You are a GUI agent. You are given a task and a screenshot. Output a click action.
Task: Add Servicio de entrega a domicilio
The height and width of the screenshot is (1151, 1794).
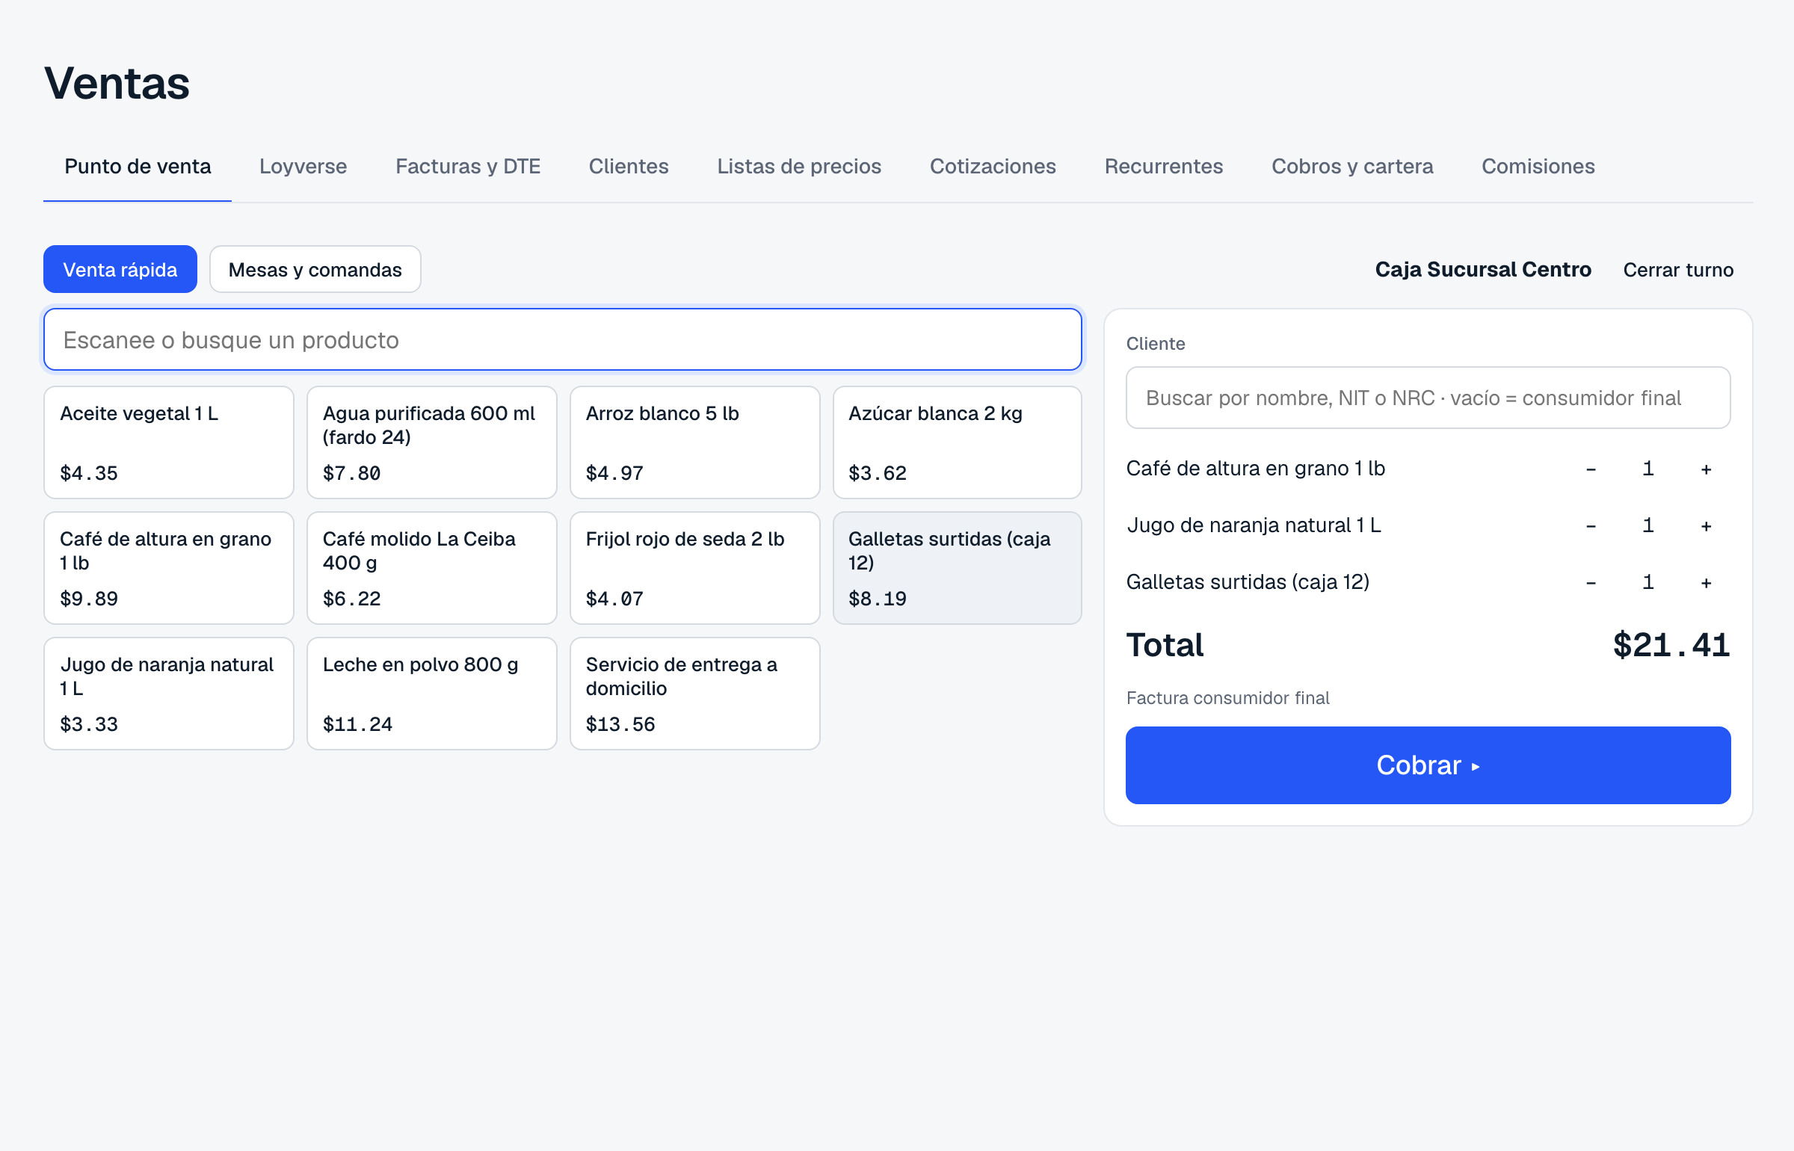coord(695,694)
